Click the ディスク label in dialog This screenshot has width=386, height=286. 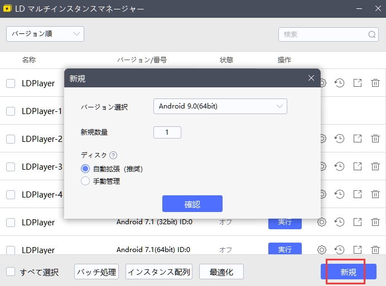(94, 155)
